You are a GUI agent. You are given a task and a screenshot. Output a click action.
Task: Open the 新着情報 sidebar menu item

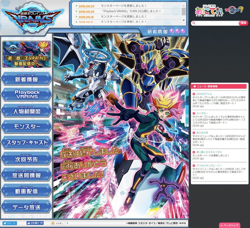pos(26,79)
